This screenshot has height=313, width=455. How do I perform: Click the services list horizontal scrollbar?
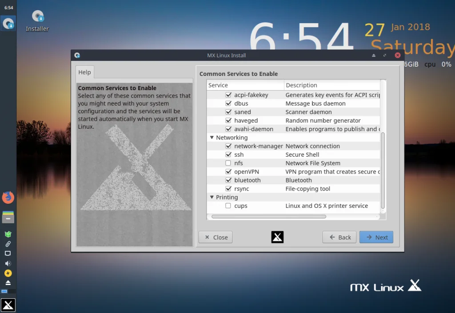[269, 217]
